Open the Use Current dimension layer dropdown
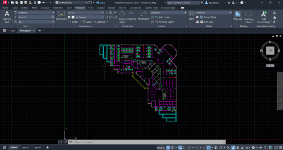Viewport: 283px width, 150px height. click(x=87, y=17)
